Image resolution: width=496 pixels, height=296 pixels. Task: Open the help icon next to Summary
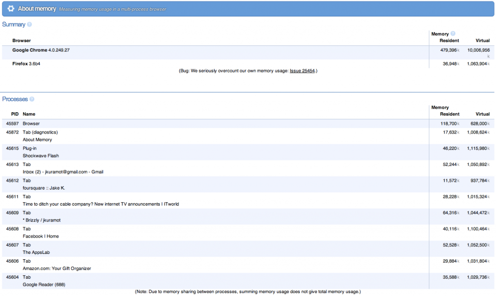(30, 24)
